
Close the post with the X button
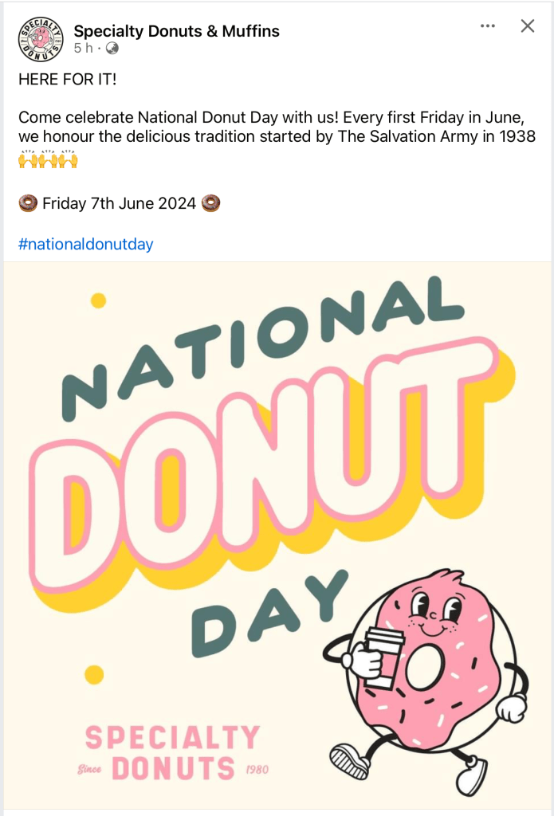pos(527,26)
